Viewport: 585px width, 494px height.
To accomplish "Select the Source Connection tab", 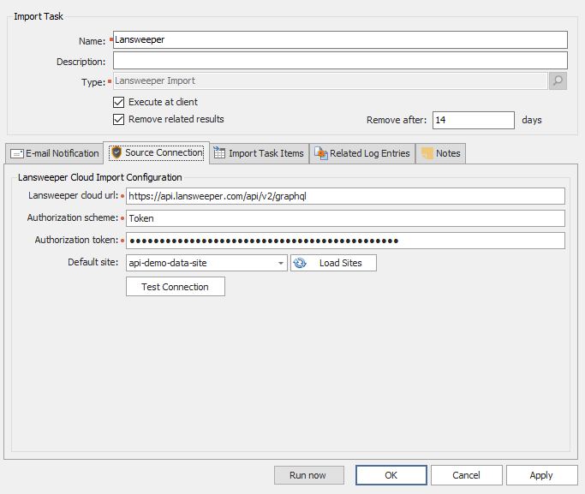I will [x=157, y=152].
